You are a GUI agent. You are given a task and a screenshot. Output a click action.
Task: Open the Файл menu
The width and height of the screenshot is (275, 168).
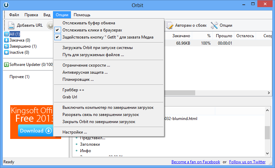14,15
